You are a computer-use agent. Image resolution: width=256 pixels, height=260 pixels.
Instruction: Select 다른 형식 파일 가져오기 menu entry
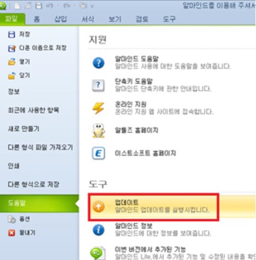tap(40, 147)
